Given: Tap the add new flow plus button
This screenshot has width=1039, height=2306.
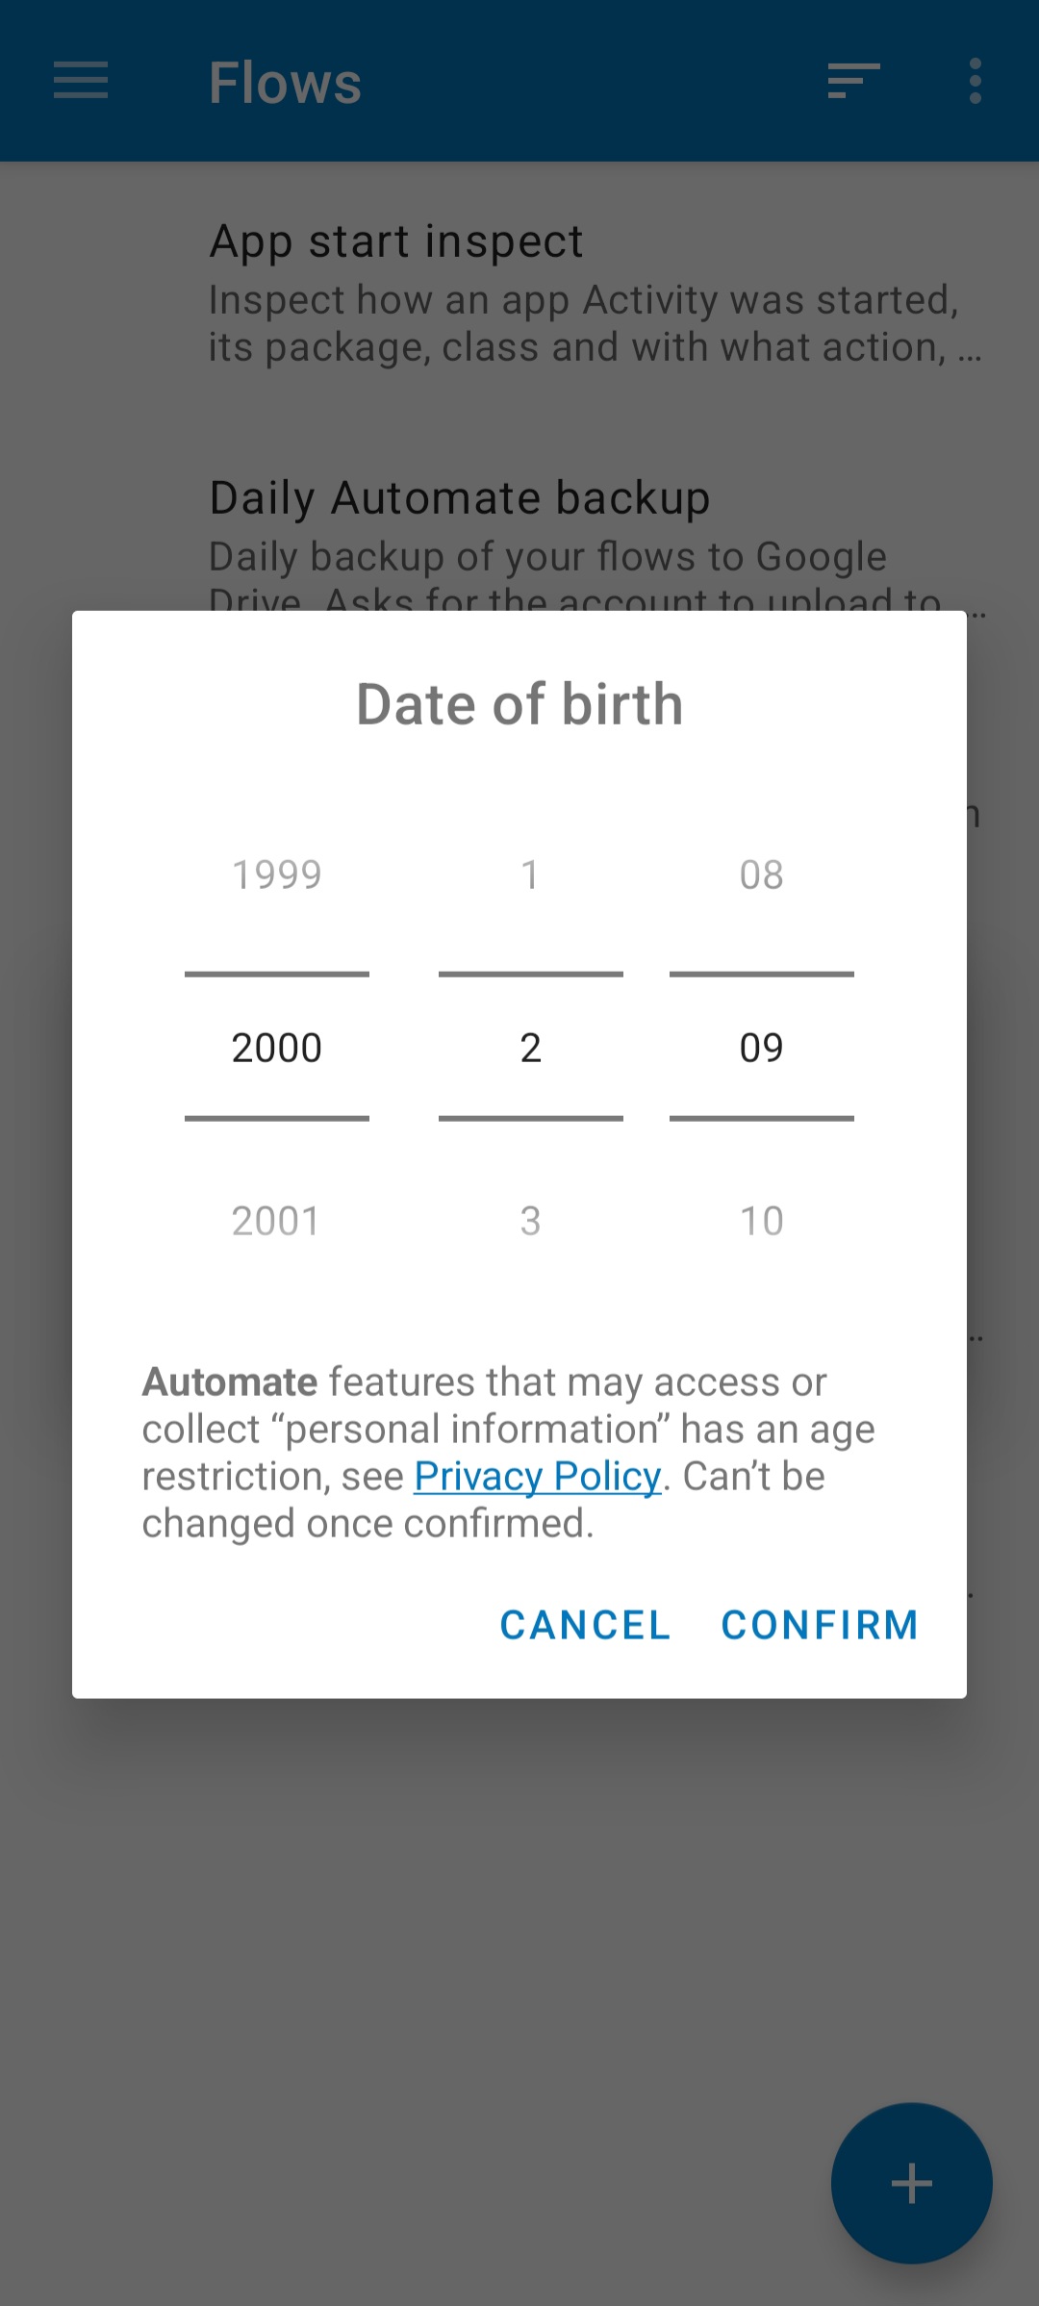Looking at the screenshot, I should (x=911, y=2183).
